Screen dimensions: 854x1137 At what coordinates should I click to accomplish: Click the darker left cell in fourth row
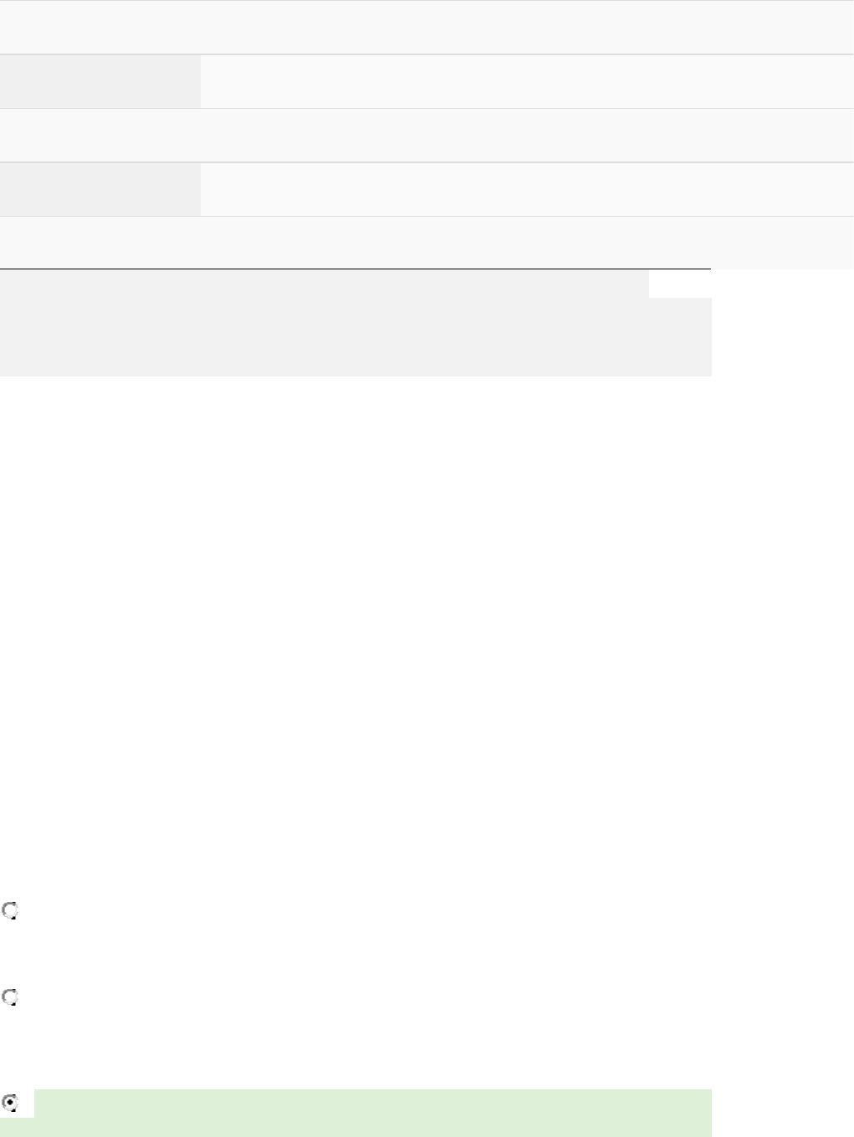[100, 189]
